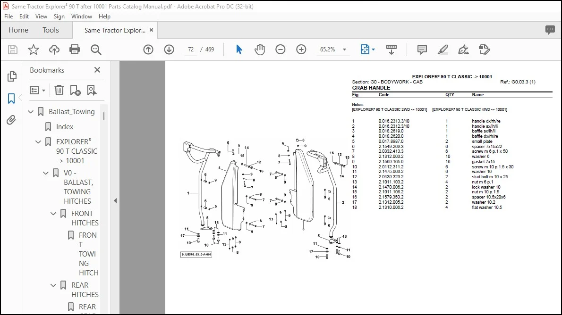The width and height of the screenshot is (562, 315).
Task: Open the Page Thumbnails side panel
Action: [11, 76]
